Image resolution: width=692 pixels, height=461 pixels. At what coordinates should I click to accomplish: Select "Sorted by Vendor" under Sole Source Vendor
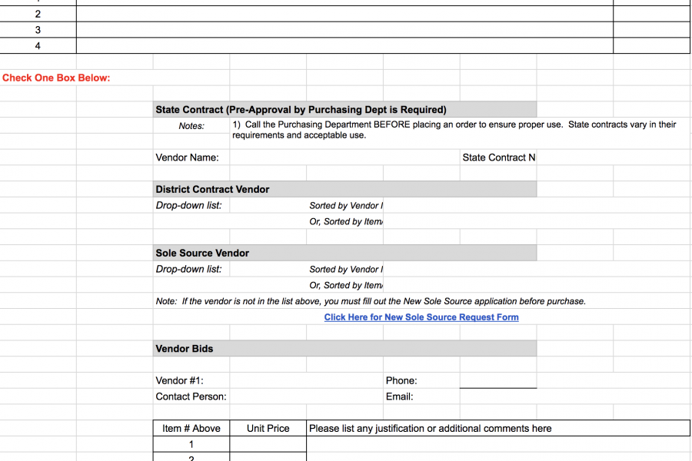(x=346, y=270)
